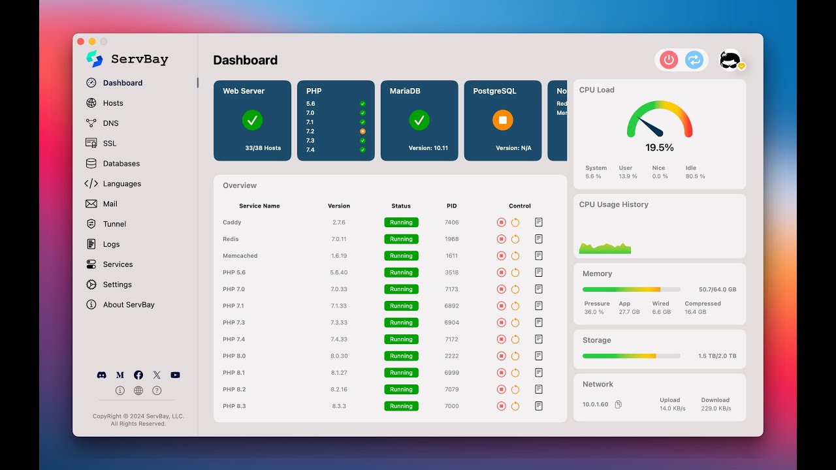Open the Discord link icon
The height and width of the screenshot is (470, 836).
pyautogui.click(x=101, y=375)
